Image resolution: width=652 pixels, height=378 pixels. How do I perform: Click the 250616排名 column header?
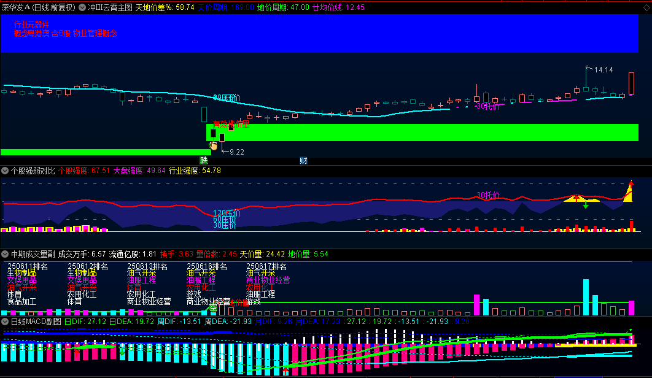pyautogui.click(x=207, y=266)
